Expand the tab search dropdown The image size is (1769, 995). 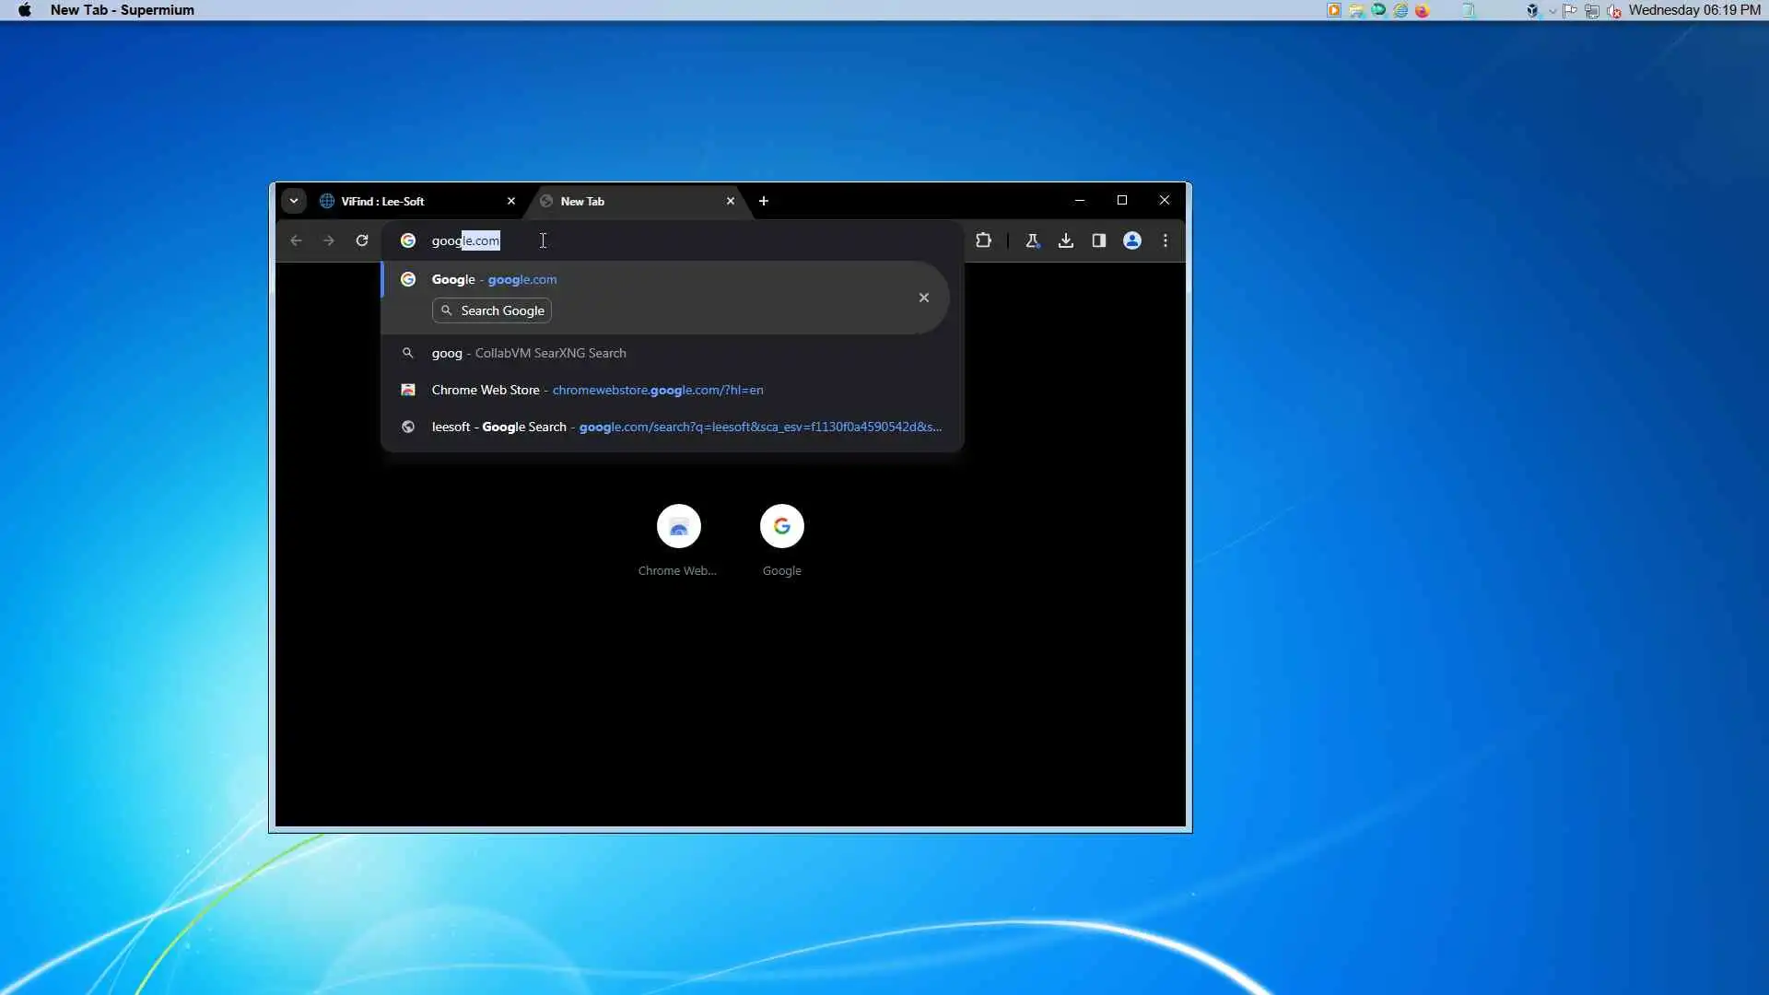[x=293, y=201]
